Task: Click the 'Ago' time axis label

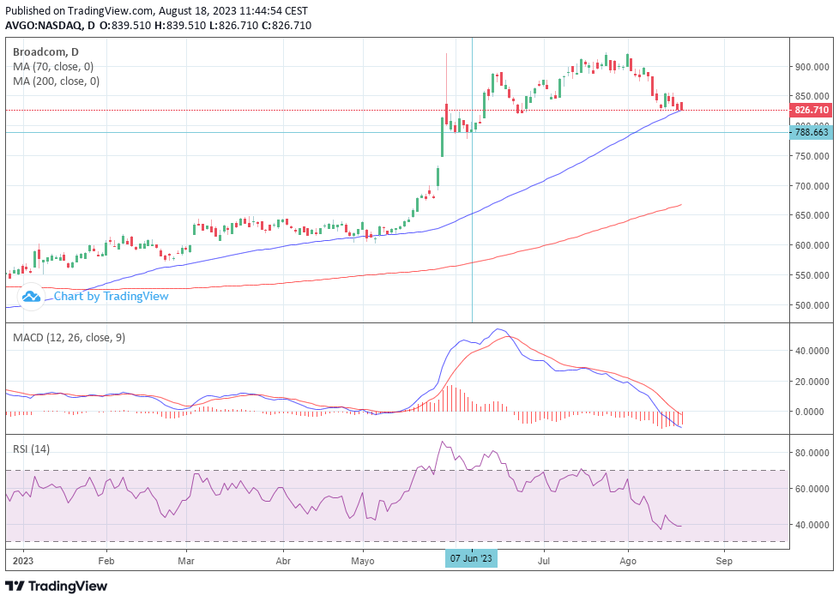Action: (x=628, y=561)
